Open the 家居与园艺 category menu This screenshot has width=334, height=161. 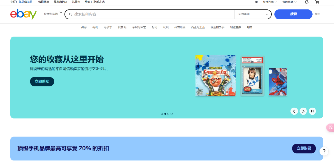tap(139, 27)
